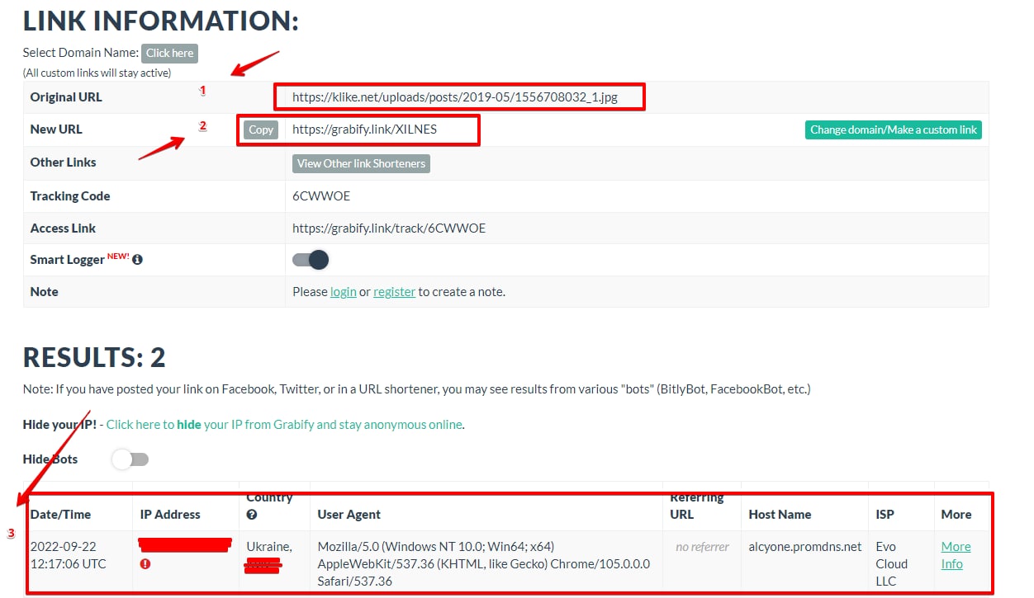Click the Referring URL column header
1034x598 pixels.
point(697,506)
